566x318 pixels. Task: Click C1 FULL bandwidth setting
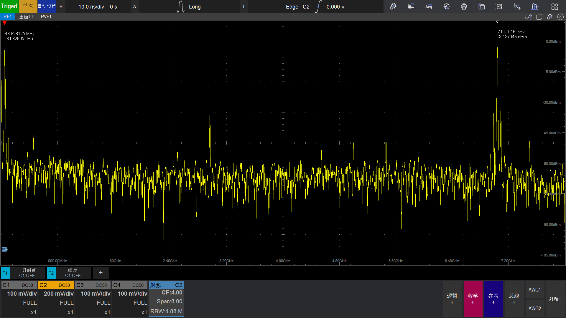pyautogui.click(x=30, y=303)
